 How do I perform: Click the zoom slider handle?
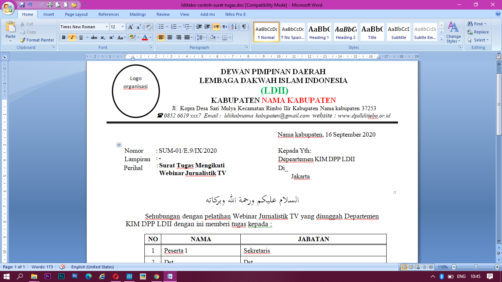(476, 267)
